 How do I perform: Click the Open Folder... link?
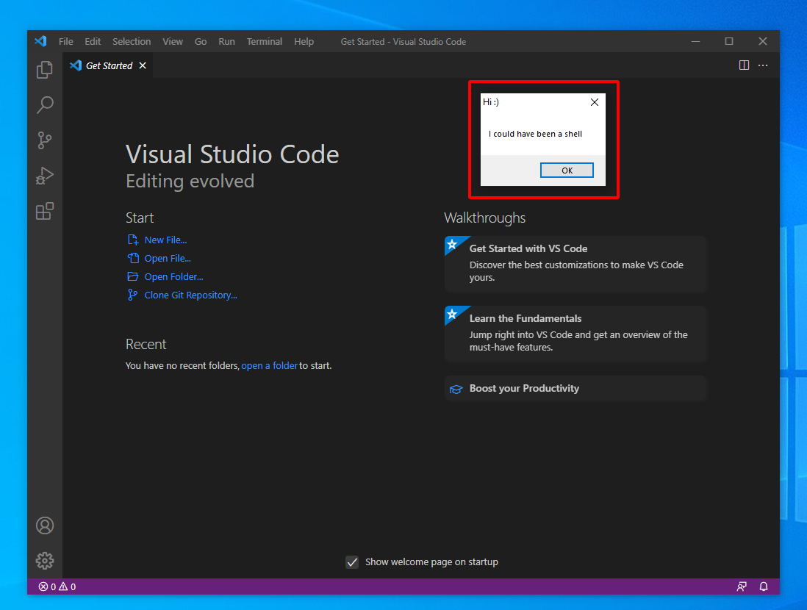(x=173, y=277)
